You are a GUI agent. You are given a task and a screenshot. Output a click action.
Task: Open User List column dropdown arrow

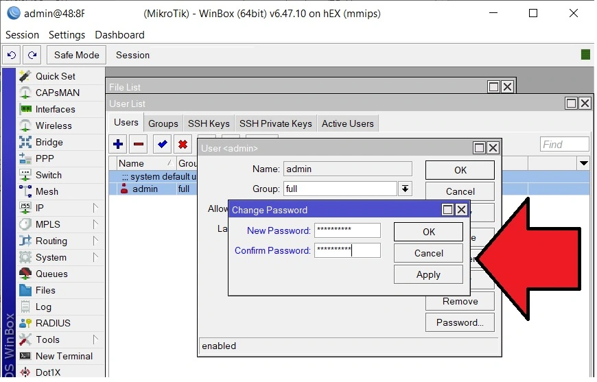pos(584,164)
